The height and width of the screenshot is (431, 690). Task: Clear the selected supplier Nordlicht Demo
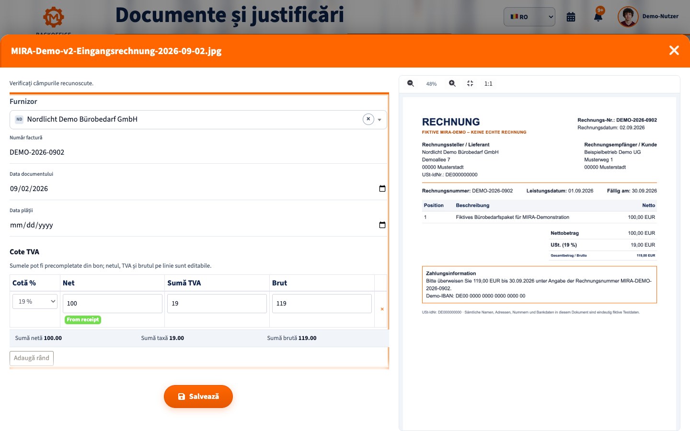(x=368, y=119)
